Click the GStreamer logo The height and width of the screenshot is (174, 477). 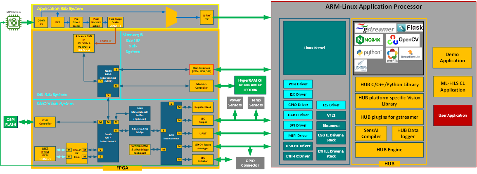[x=375, y=28]
